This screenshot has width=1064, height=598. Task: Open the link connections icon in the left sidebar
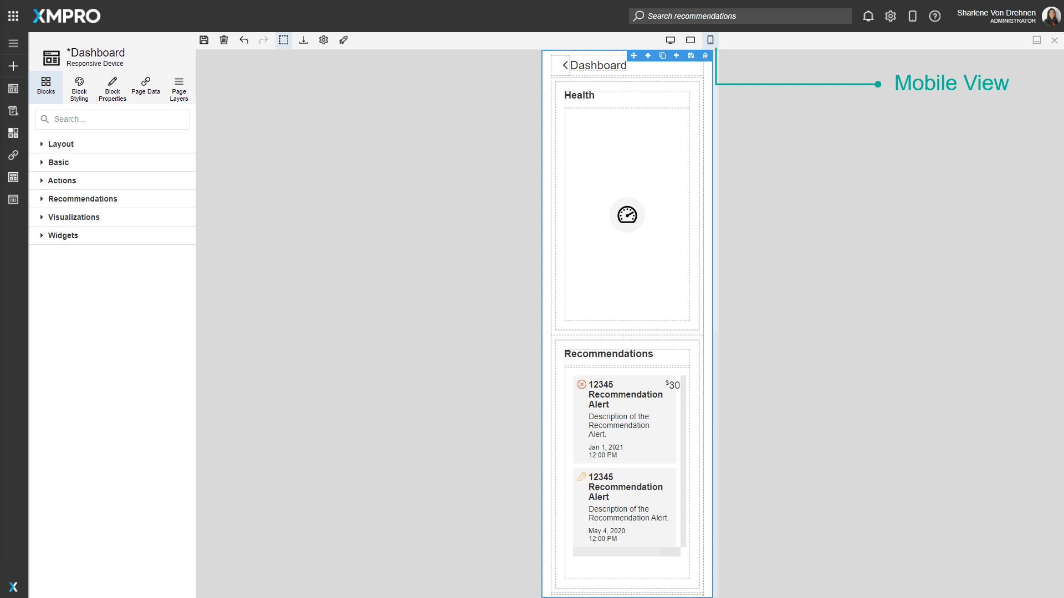[x=13, y=155]
